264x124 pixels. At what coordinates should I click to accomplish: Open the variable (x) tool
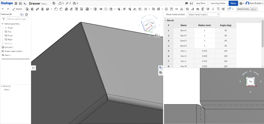[177, 9]
